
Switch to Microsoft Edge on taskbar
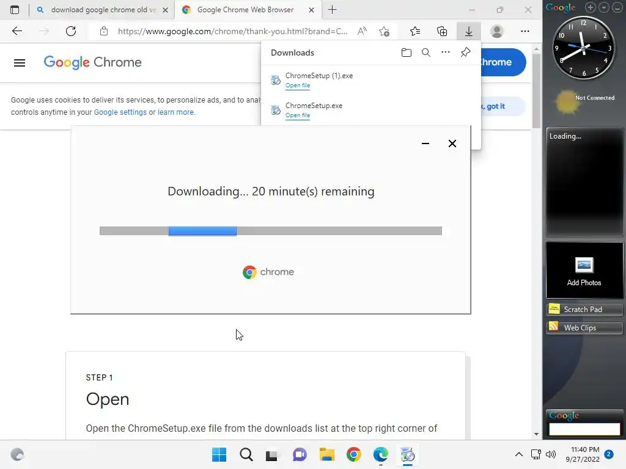380,454
